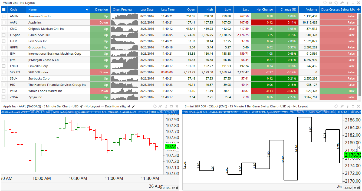This screenshot has height=191, width=362.
Task: Click the Wed 8/3 date in E-mini chart strip
Action: click(x=329, y=112)
